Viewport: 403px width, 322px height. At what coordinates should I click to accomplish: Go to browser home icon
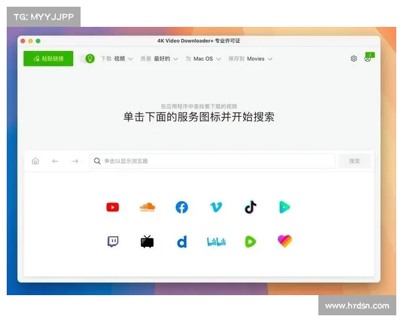click(x=36, y=161)
